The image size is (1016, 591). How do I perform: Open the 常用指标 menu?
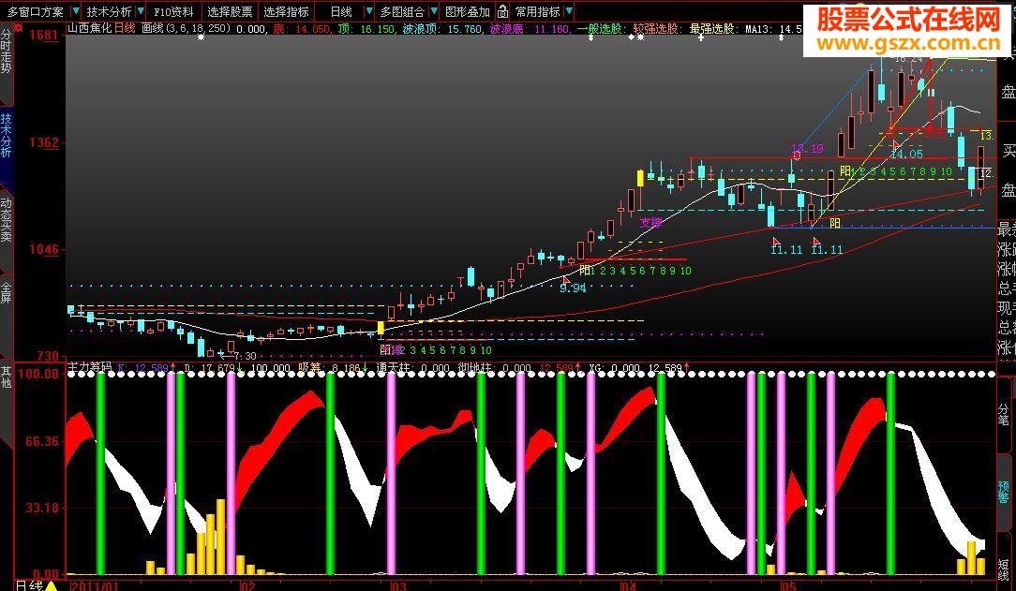[x=538, y=11]
